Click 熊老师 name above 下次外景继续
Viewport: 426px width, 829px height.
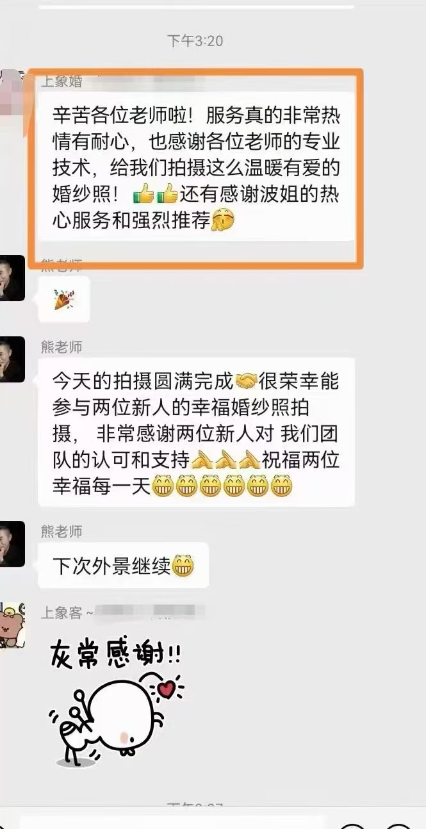(62, 531)
